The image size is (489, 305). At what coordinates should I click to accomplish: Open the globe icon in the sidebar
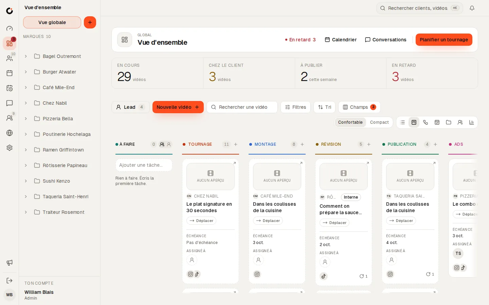point(10,133)
